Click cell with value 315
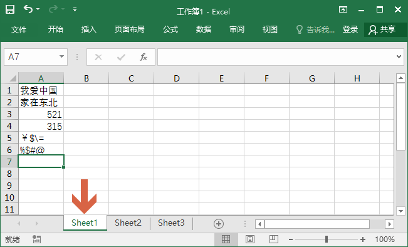Screen dimensions: 408x247 41,126
